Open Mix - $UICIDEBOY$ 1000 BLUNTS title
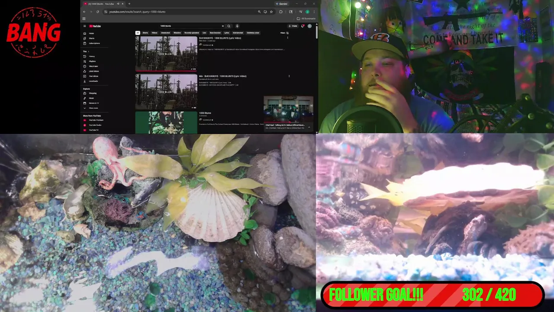Viewport: 554px width, 312px height. [x=222, y=76]
